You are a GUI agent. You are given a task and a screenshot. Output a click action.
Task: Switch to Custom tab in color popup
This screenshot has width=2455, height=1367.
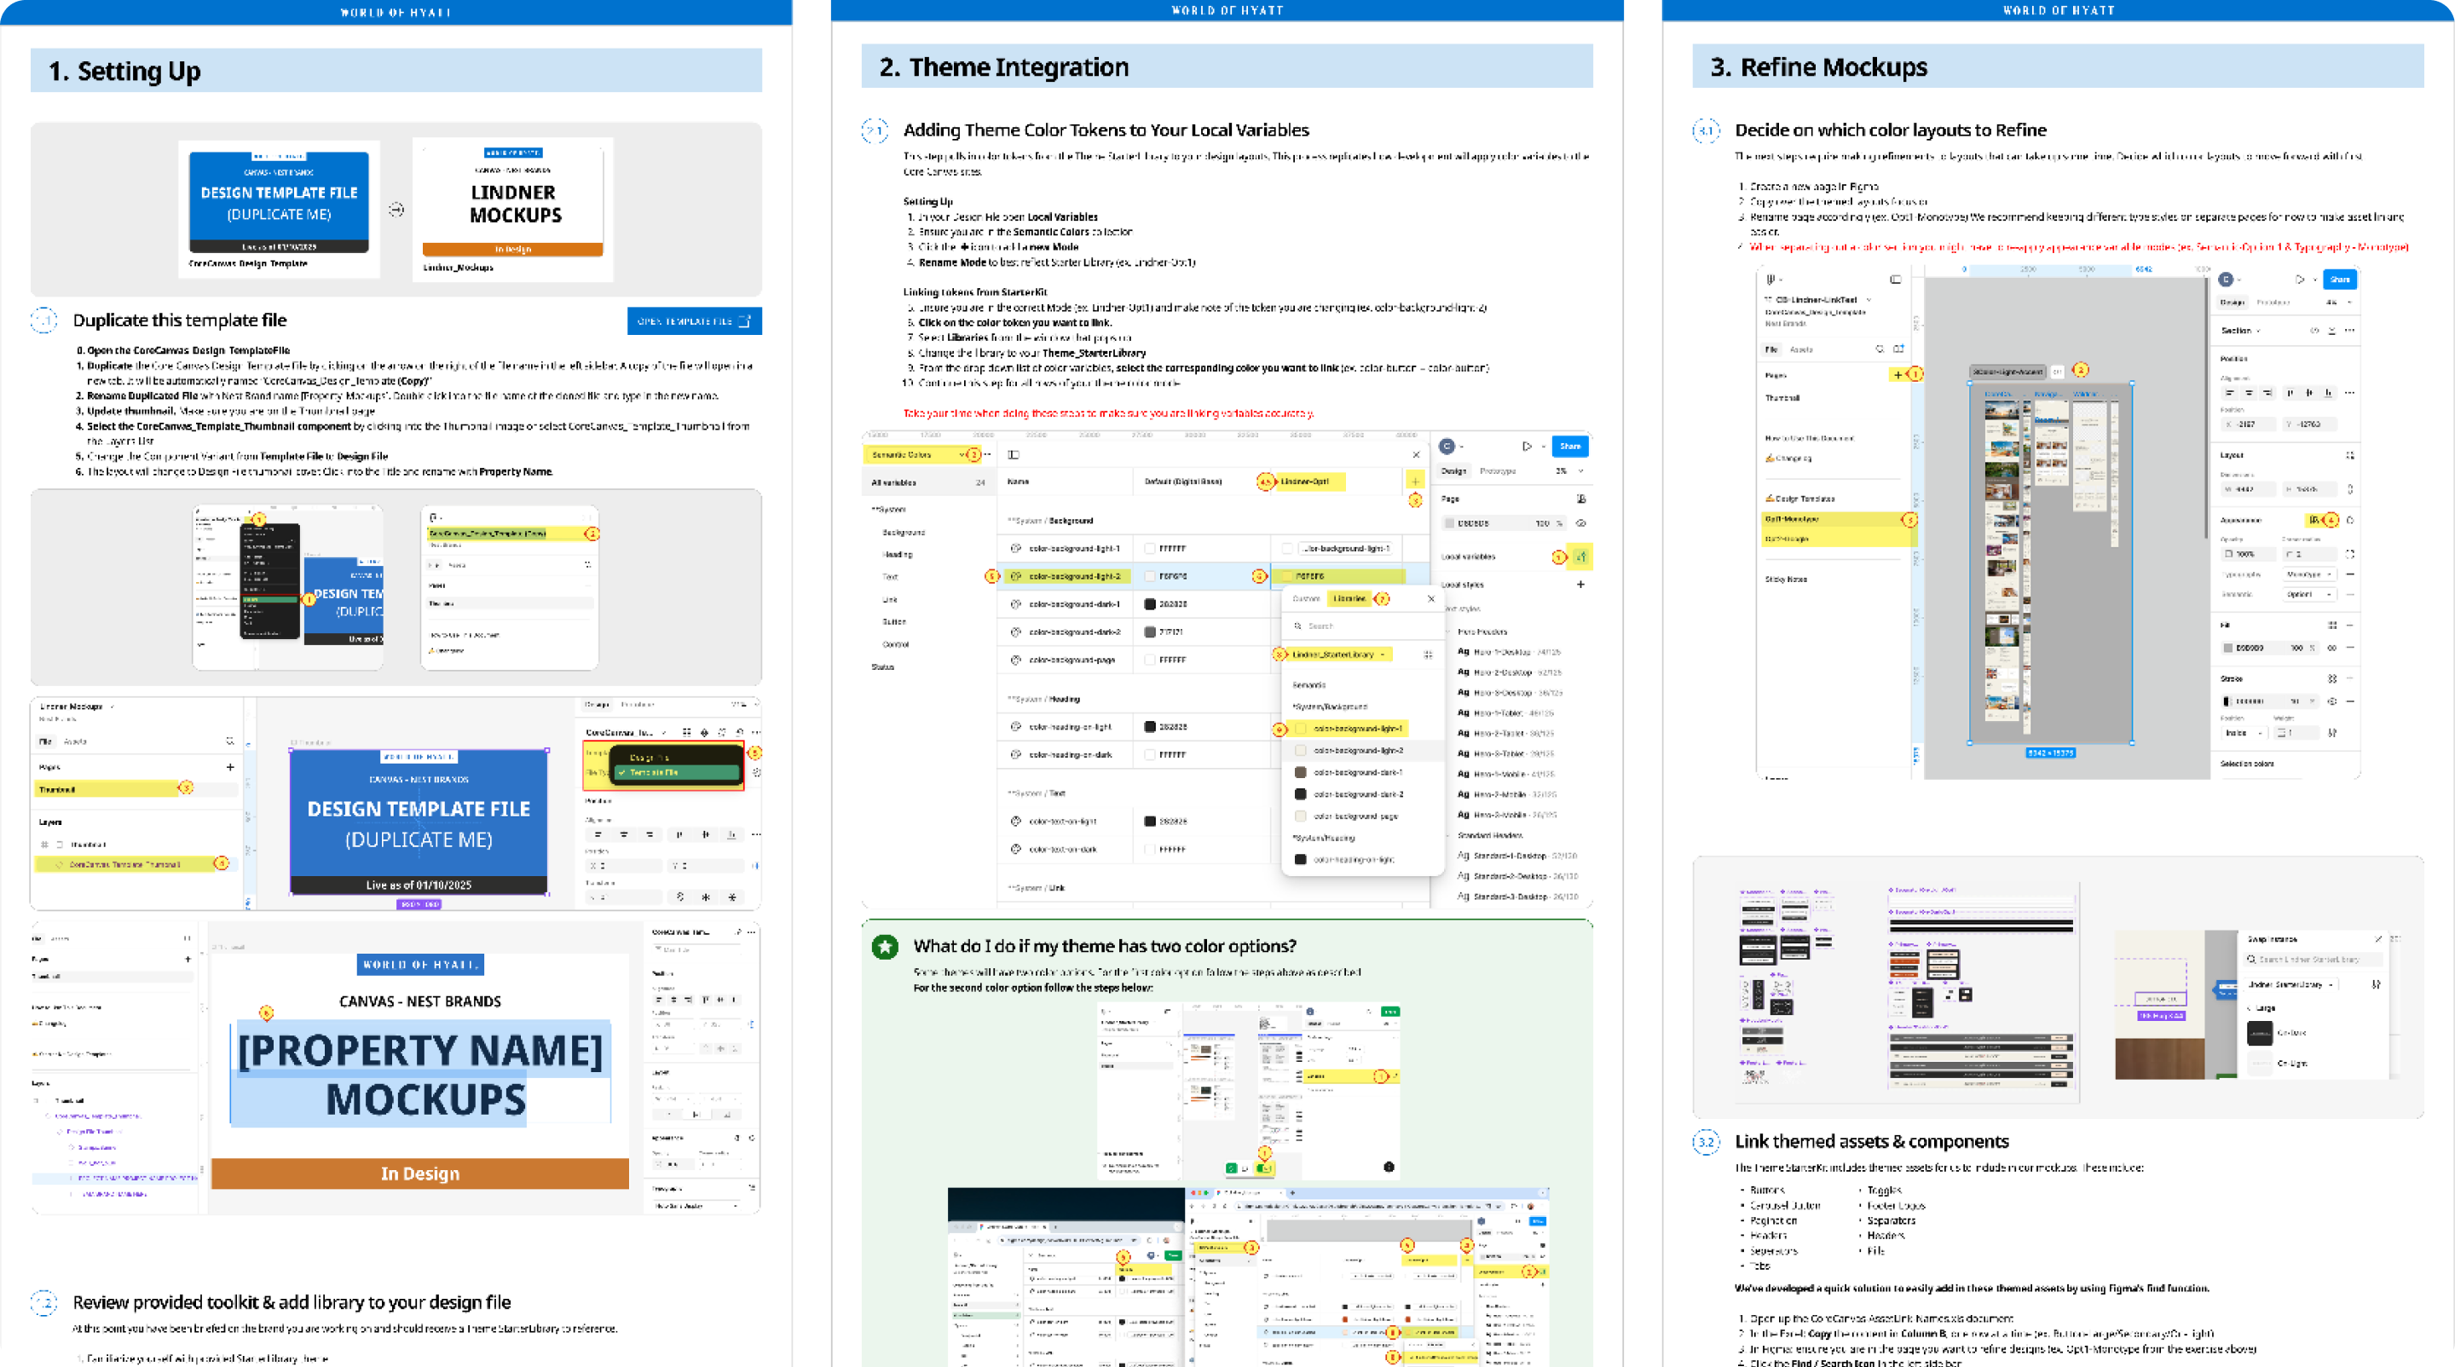click(1306, 598)
